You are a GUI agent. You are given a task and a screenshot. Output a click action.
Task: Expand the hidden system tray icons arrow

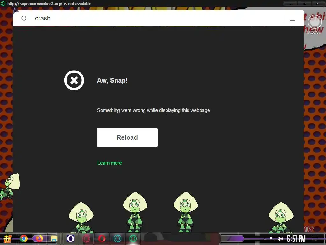(265, 239)
